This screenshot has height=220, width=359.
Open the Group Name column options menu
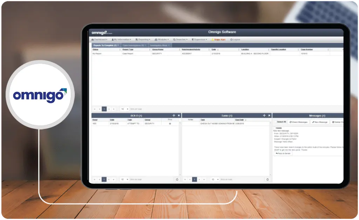tap(179, 50)
